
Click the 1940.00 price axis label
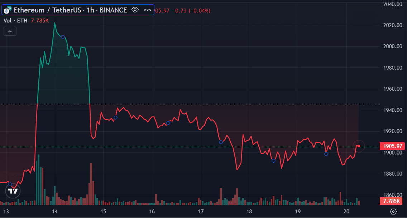tap(393, 110)
